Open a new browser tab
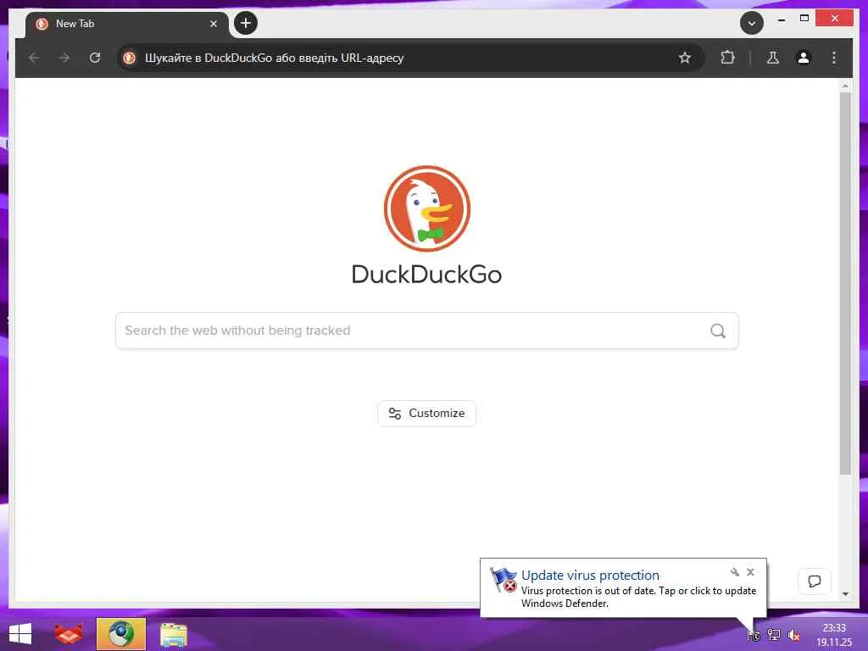Screen dimensions: 868x651 [245, 23]
